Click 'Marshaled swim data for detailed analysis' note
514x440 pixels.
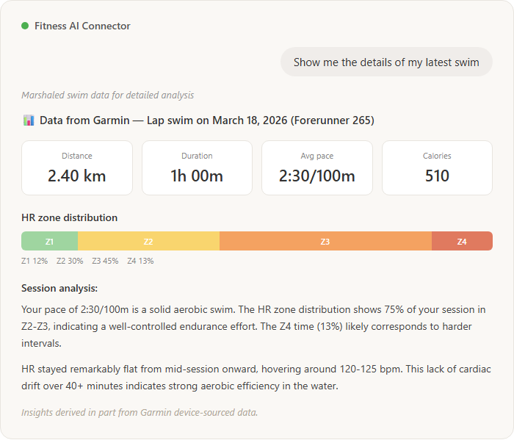(x=107, y=95)
